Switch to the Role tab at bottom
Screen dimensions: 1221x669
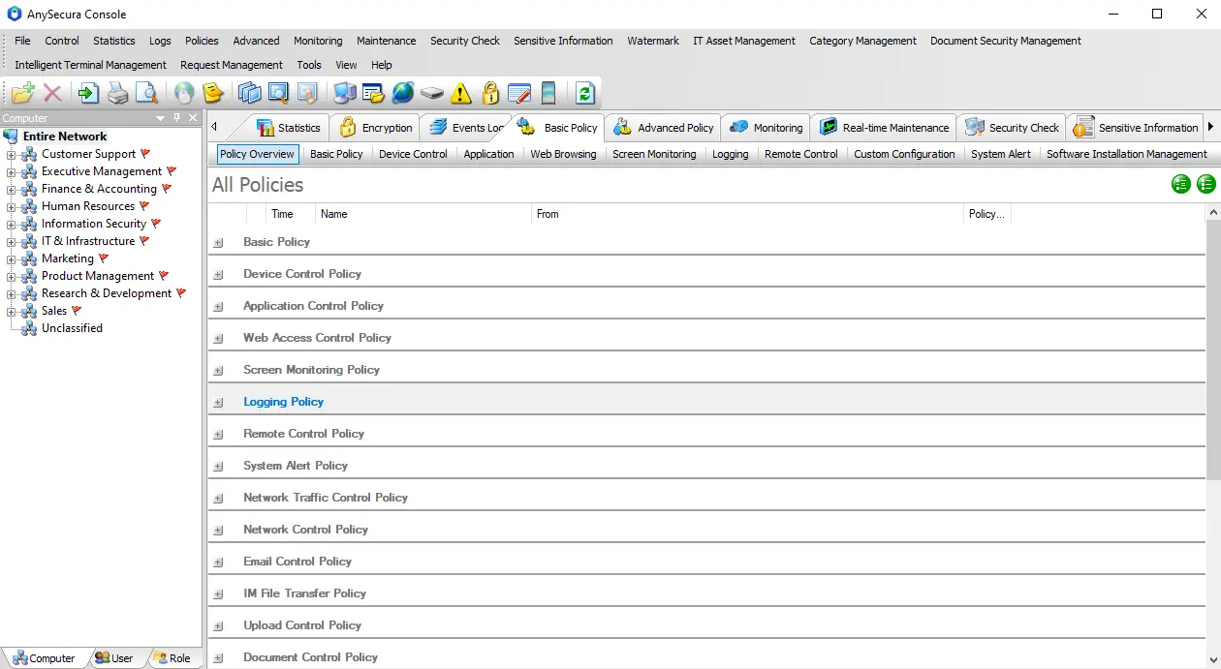pyautogui.click(x=172, y=658)
